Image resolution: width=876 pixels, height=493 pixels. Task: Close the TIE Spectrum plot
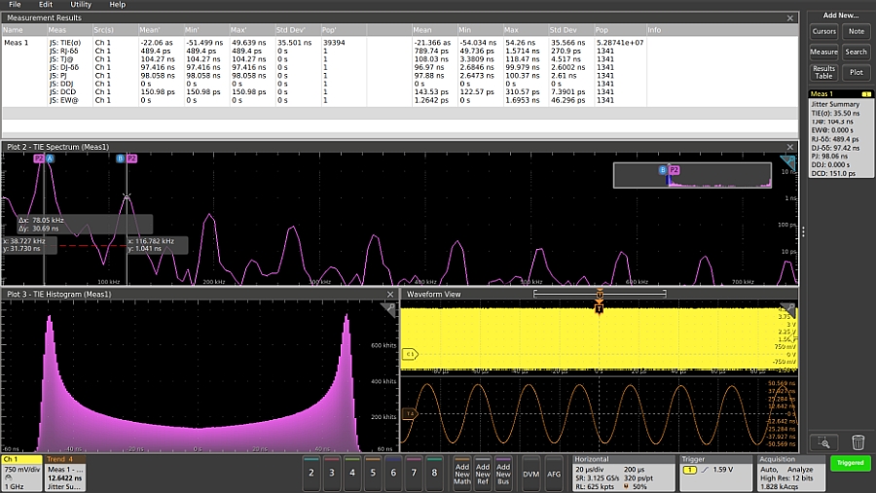coord(789,147)
